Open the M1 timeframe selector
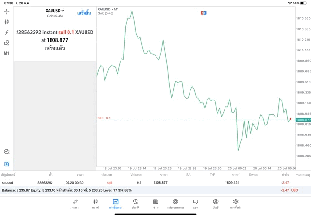This screenshot has width=311, height=217. tap(7, 53)
